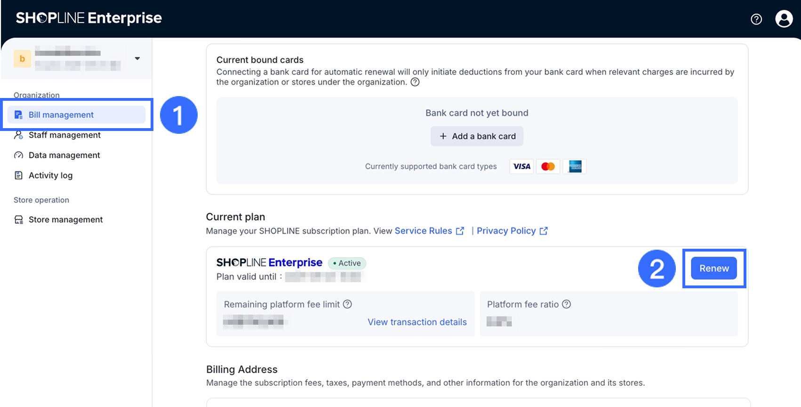Viewport: 801px width, 407px height.
Task: Click the info icon beside bound cards description
Action: pyautogui.click(x=415, y=82)
